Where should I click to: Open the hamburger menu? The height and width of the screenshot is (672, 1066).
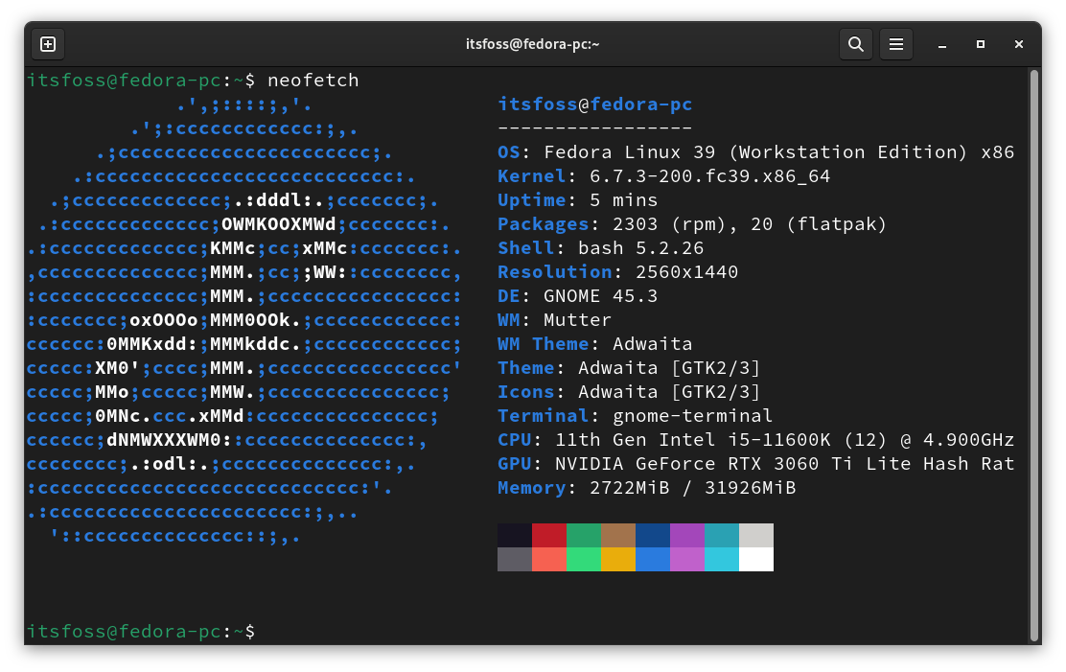tap(895, 43)
